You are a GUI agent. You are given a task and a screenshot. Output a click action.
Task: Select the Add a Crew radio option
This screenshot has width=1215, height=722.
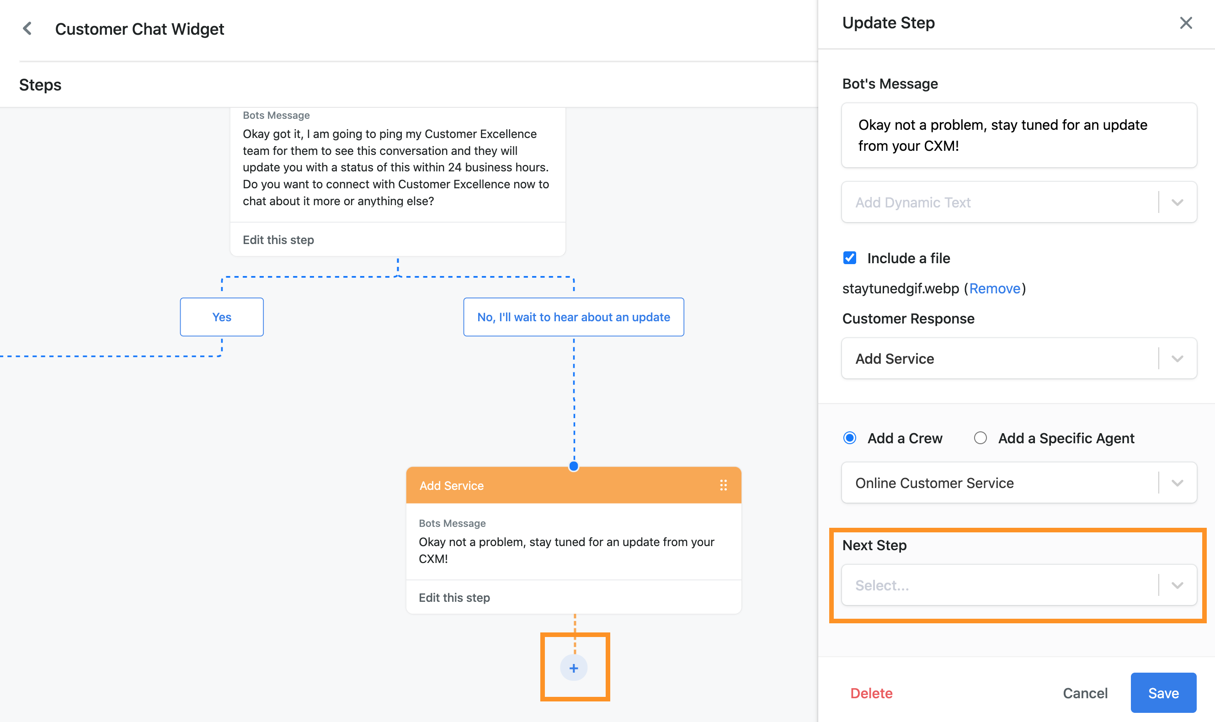[850, 438]
